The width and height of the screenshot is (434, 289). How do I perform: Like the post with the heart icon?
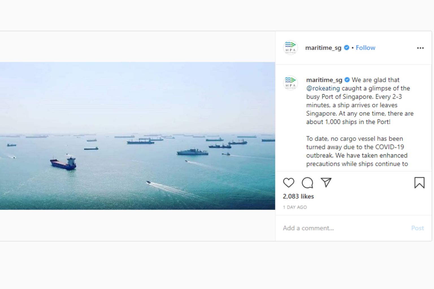tap(288, 183)
